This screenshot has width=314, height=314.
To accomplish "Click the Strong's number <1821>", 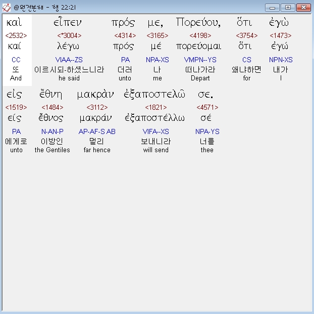I will (x=156, y=107).
